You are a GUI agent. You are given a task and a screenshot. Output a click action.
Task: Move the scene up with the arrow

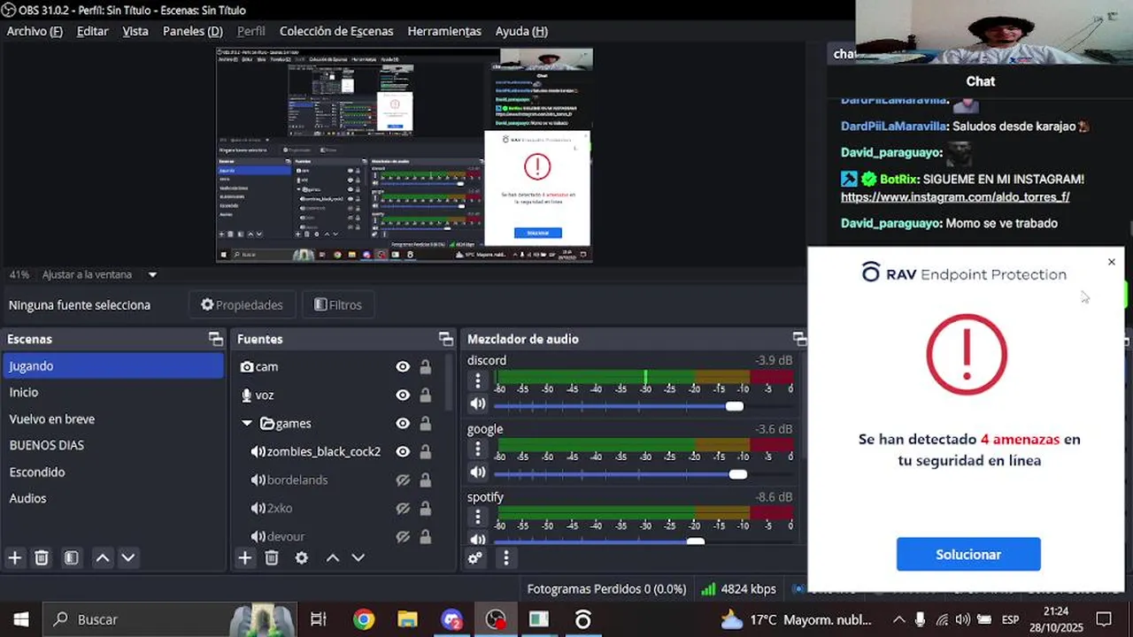tap(103, 557)
